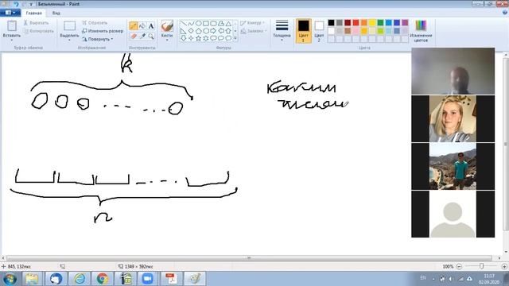
Task: Select the Pencil tool
Action: click(133, 26)
